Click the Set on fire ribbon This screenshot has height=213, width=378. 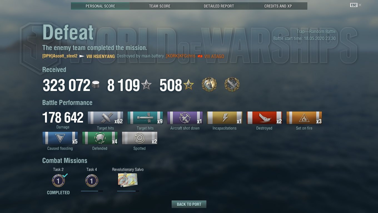point(304,118)
